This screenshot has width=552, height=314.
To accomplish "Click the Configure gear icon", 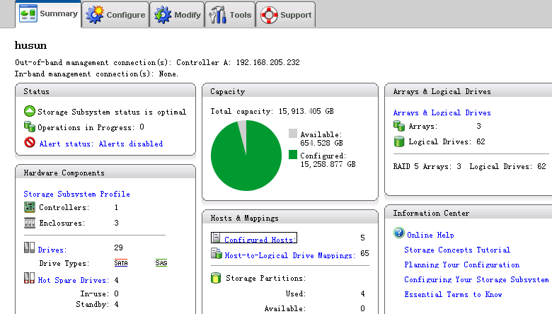I will 95,15.
